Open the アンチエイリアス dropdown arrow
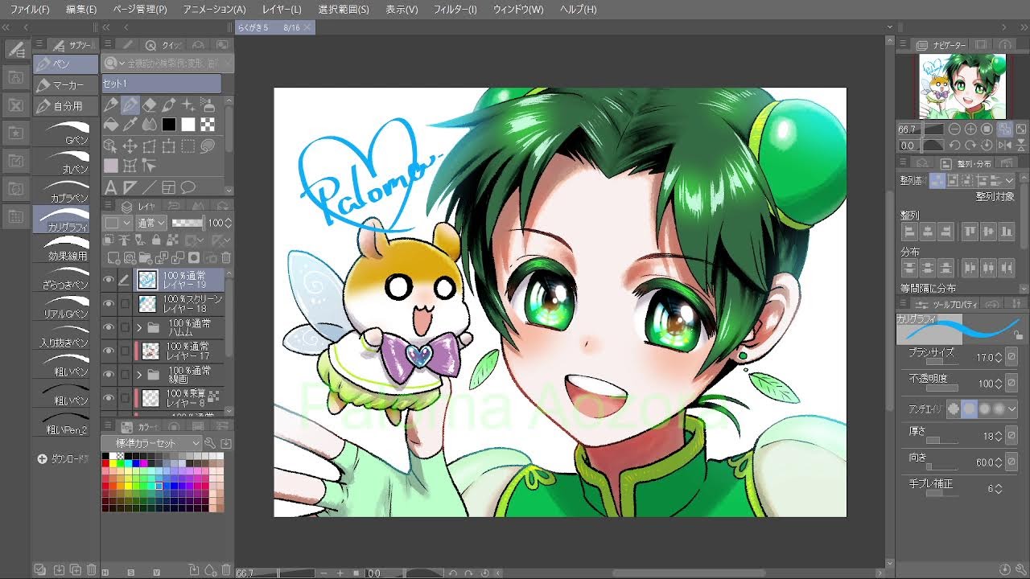The width and height of the screenshot is (1030, 579). [1011, 409]
